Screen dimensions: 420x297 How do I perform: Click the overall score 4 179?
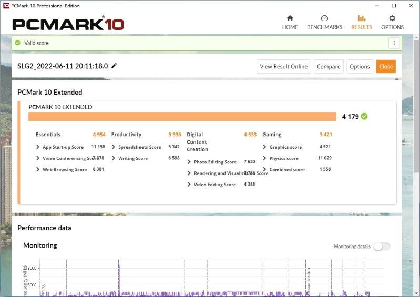(x=351, y=117)
